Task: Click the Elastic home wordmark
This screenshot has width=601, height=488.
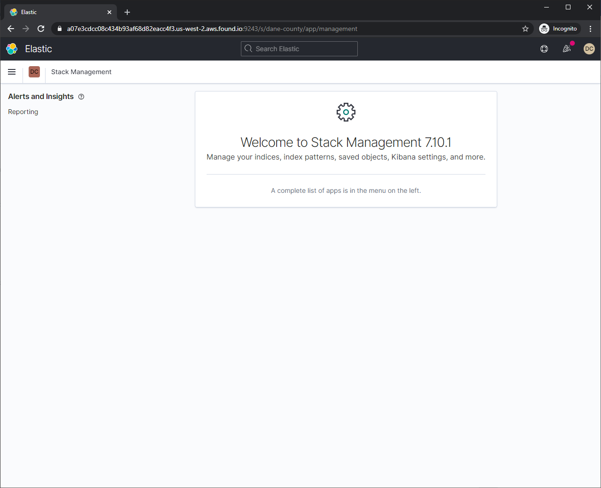Action: (x=39, y=49)
